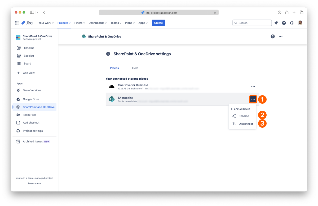This screenshot has width=318, height=206.
Task: Click the notifications bell icon
Action: (x=276, y=23)
